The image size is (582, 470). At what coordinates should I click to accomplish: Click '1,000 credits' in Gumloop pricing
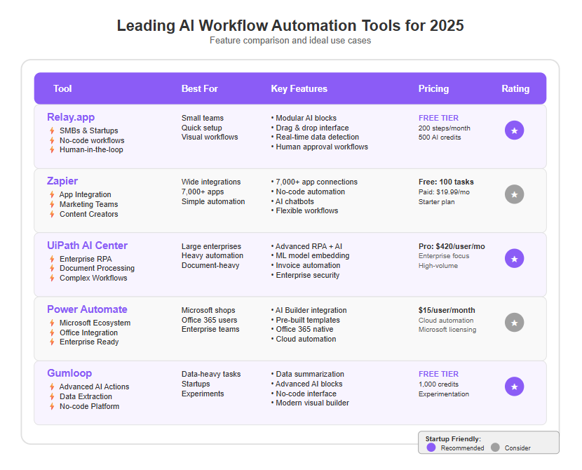[x=438, y=384]
